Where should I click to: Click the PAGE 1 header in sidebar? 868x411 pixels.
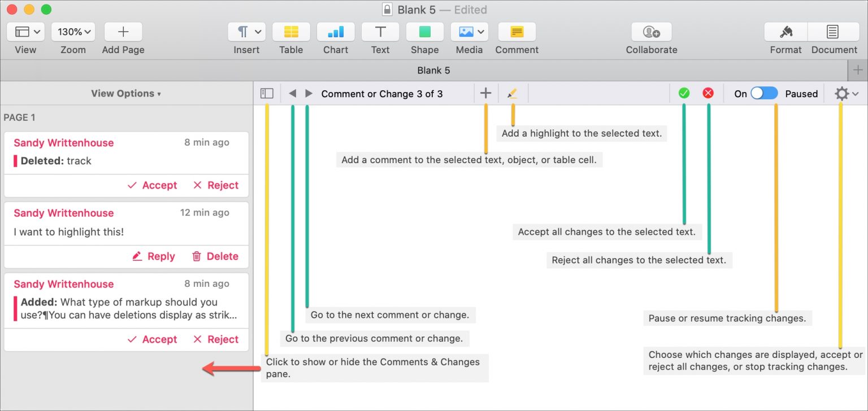pos(19,117)
